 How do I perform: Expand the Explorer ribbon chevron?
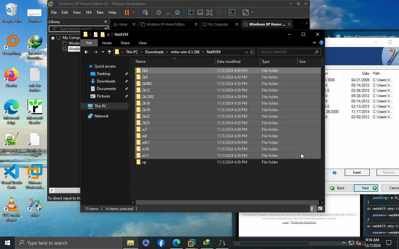(x=315, y=43)
